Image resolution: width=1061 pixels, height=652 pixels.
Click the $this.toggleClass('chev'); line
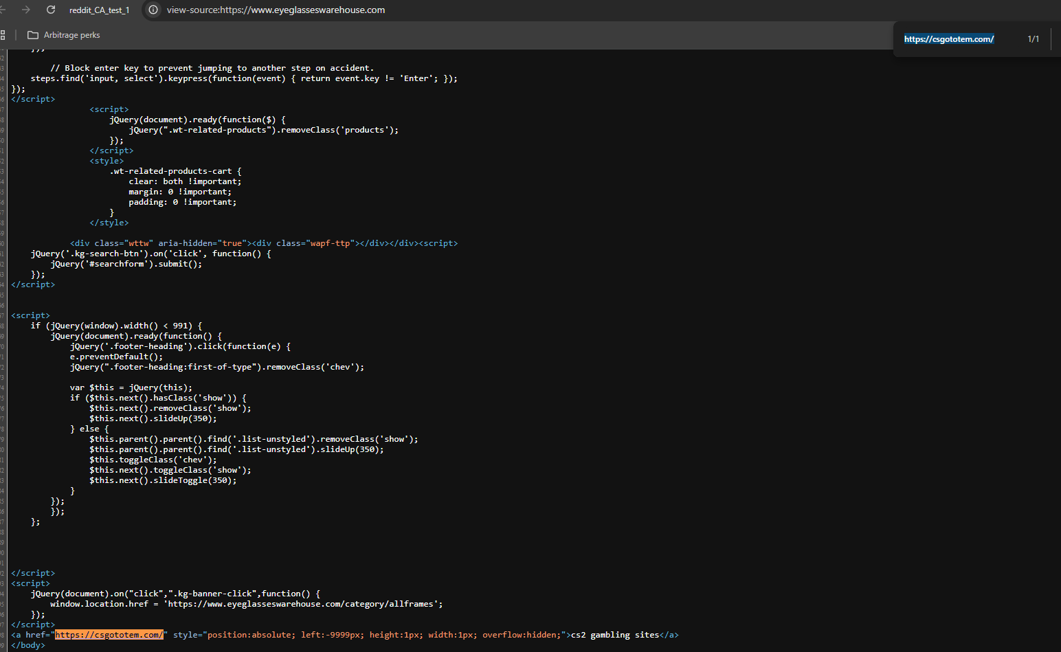pyautogui.click(x=153, y=460)
